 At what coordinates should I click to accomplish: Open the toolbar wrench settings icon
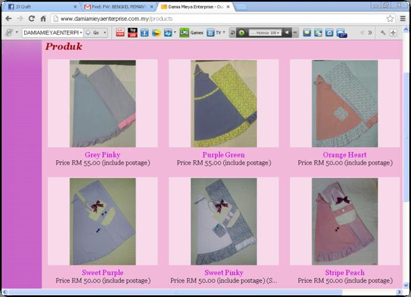(383, 33)
